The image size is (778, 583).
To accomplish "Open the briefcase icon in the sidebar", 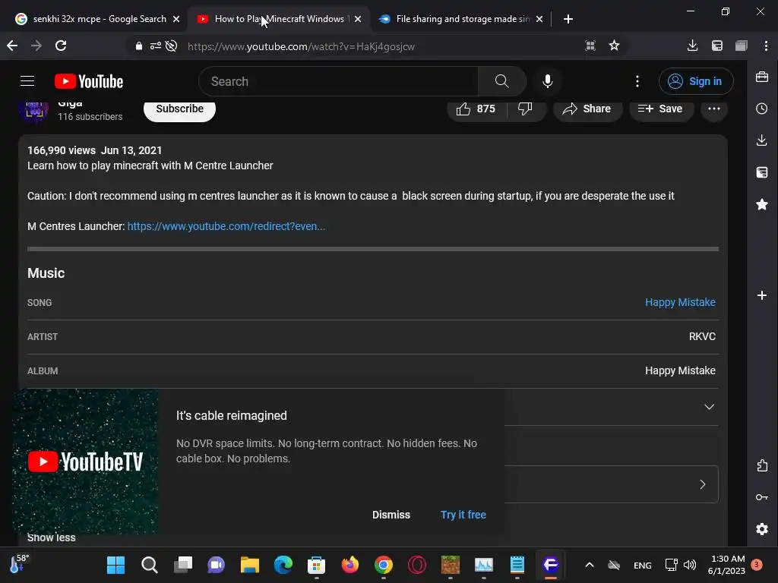I will pos(762,77).
